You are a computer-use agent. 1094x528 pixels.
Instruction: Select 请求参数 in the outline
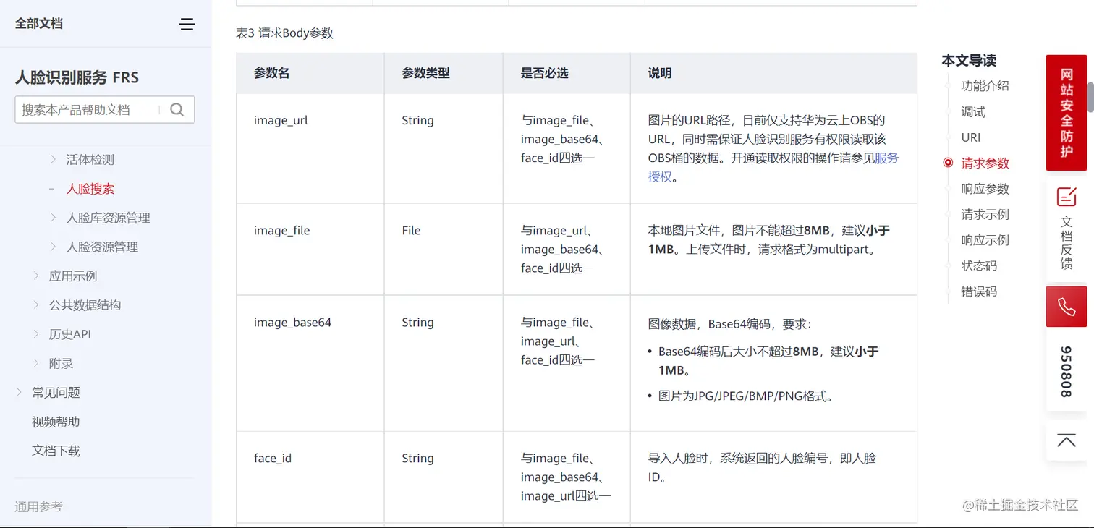point(985,163)
